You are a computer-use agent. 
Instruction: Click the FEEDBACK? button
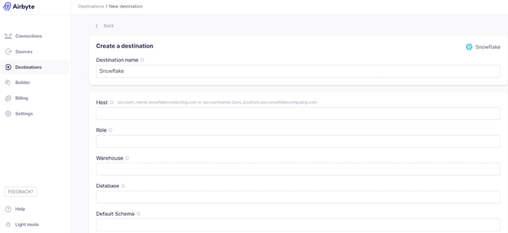[x=21, y=192]
